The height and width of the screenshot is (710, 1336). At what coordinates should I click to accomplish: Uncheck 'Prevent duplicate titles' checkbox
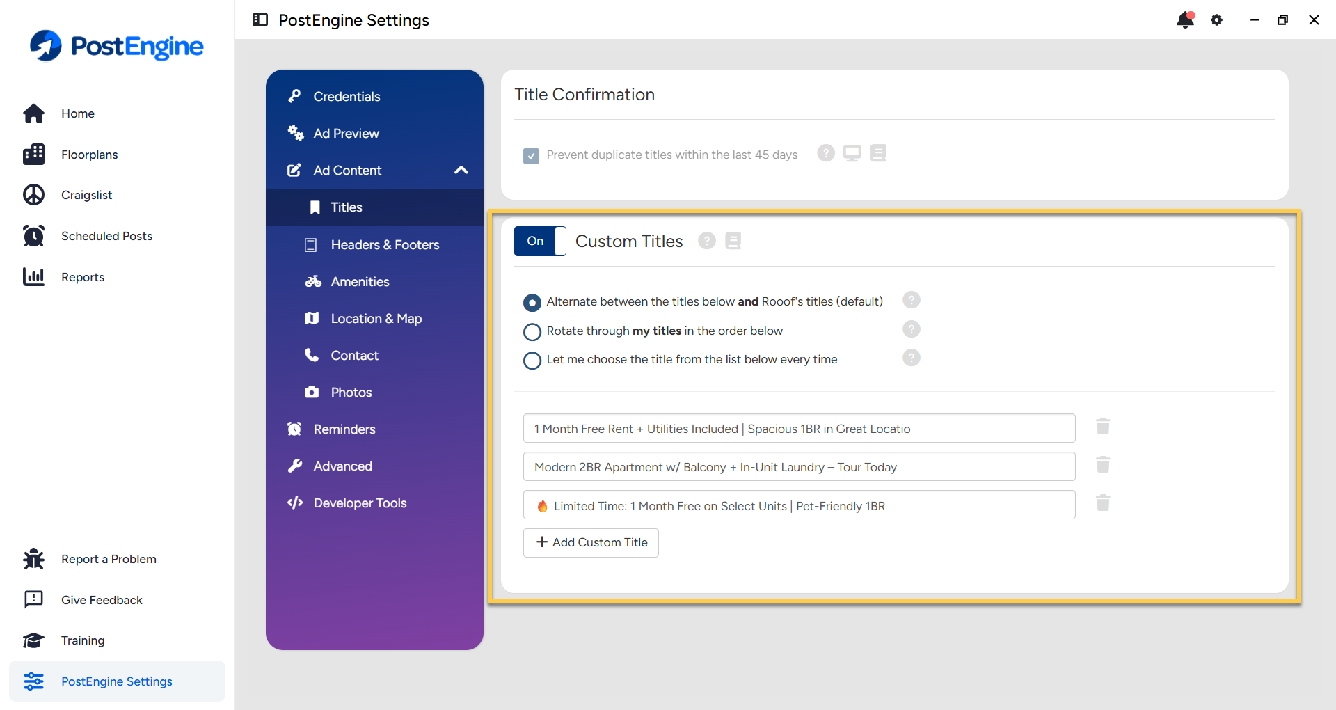click(531, 155)
